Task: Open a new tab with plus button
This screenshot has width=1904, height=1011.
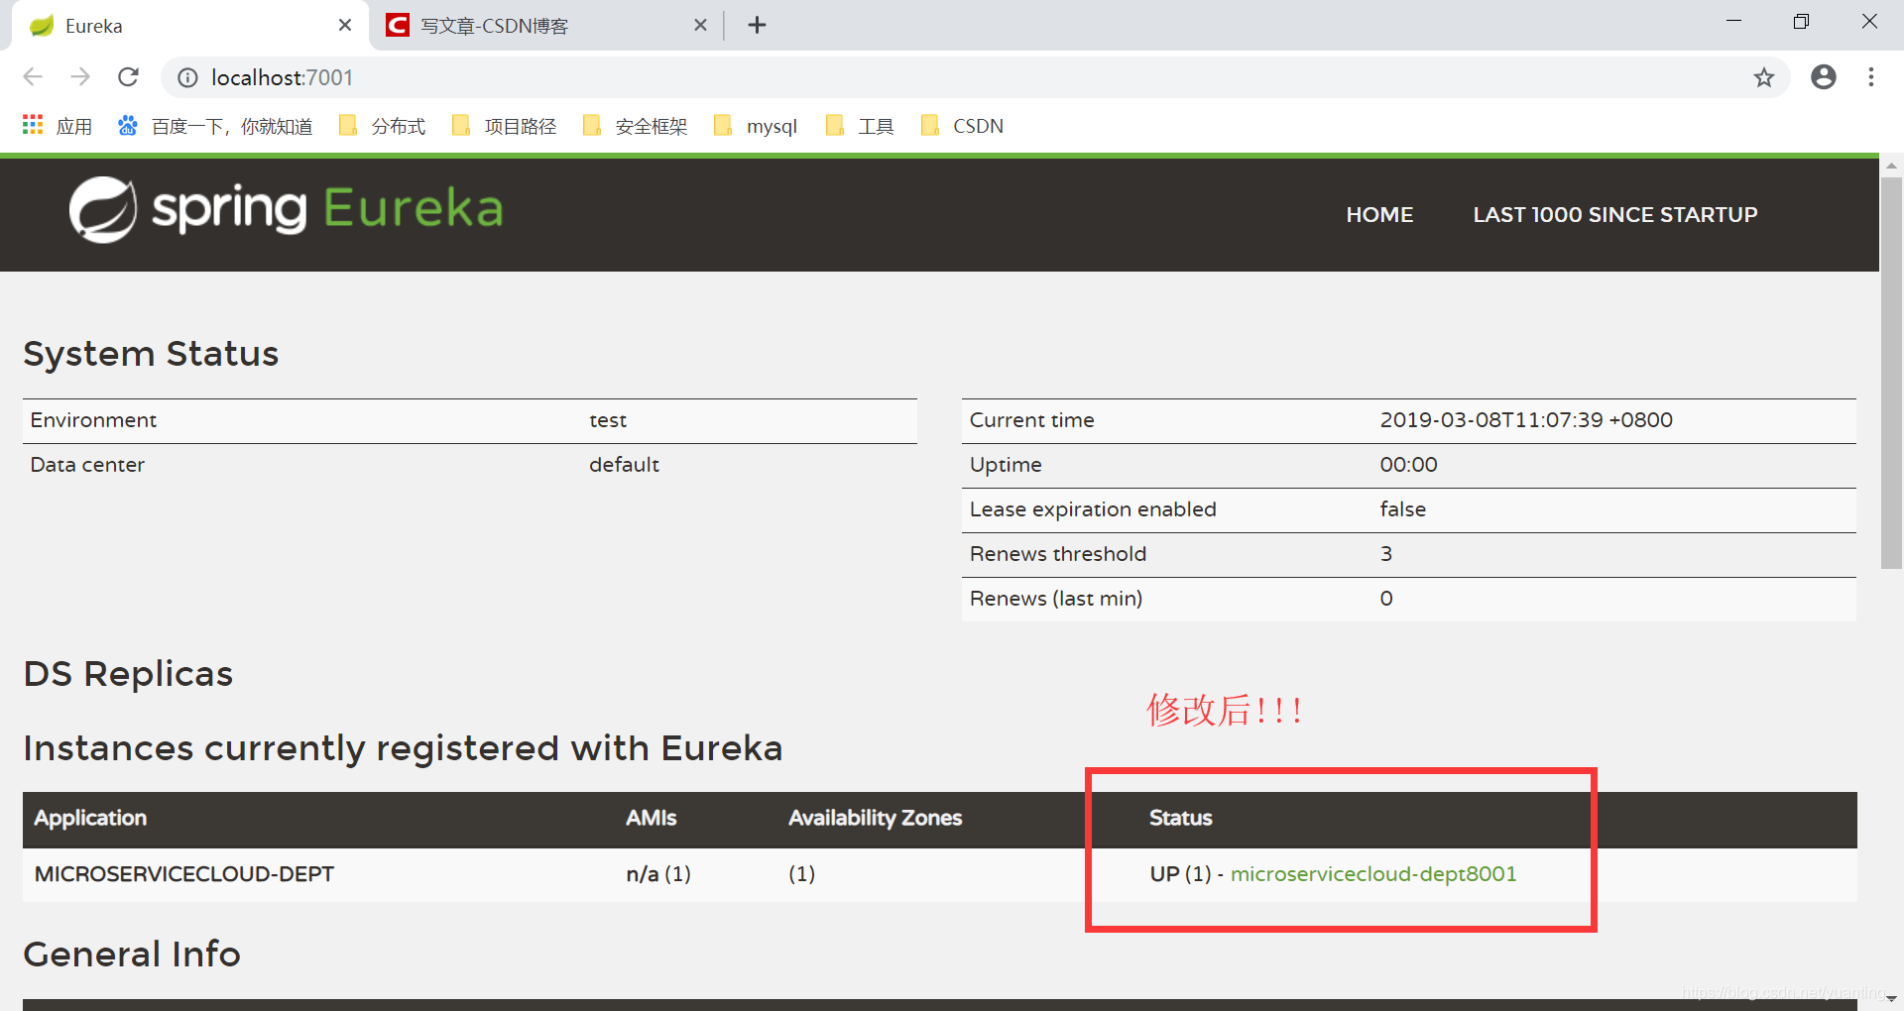Action: click(757, 25)
